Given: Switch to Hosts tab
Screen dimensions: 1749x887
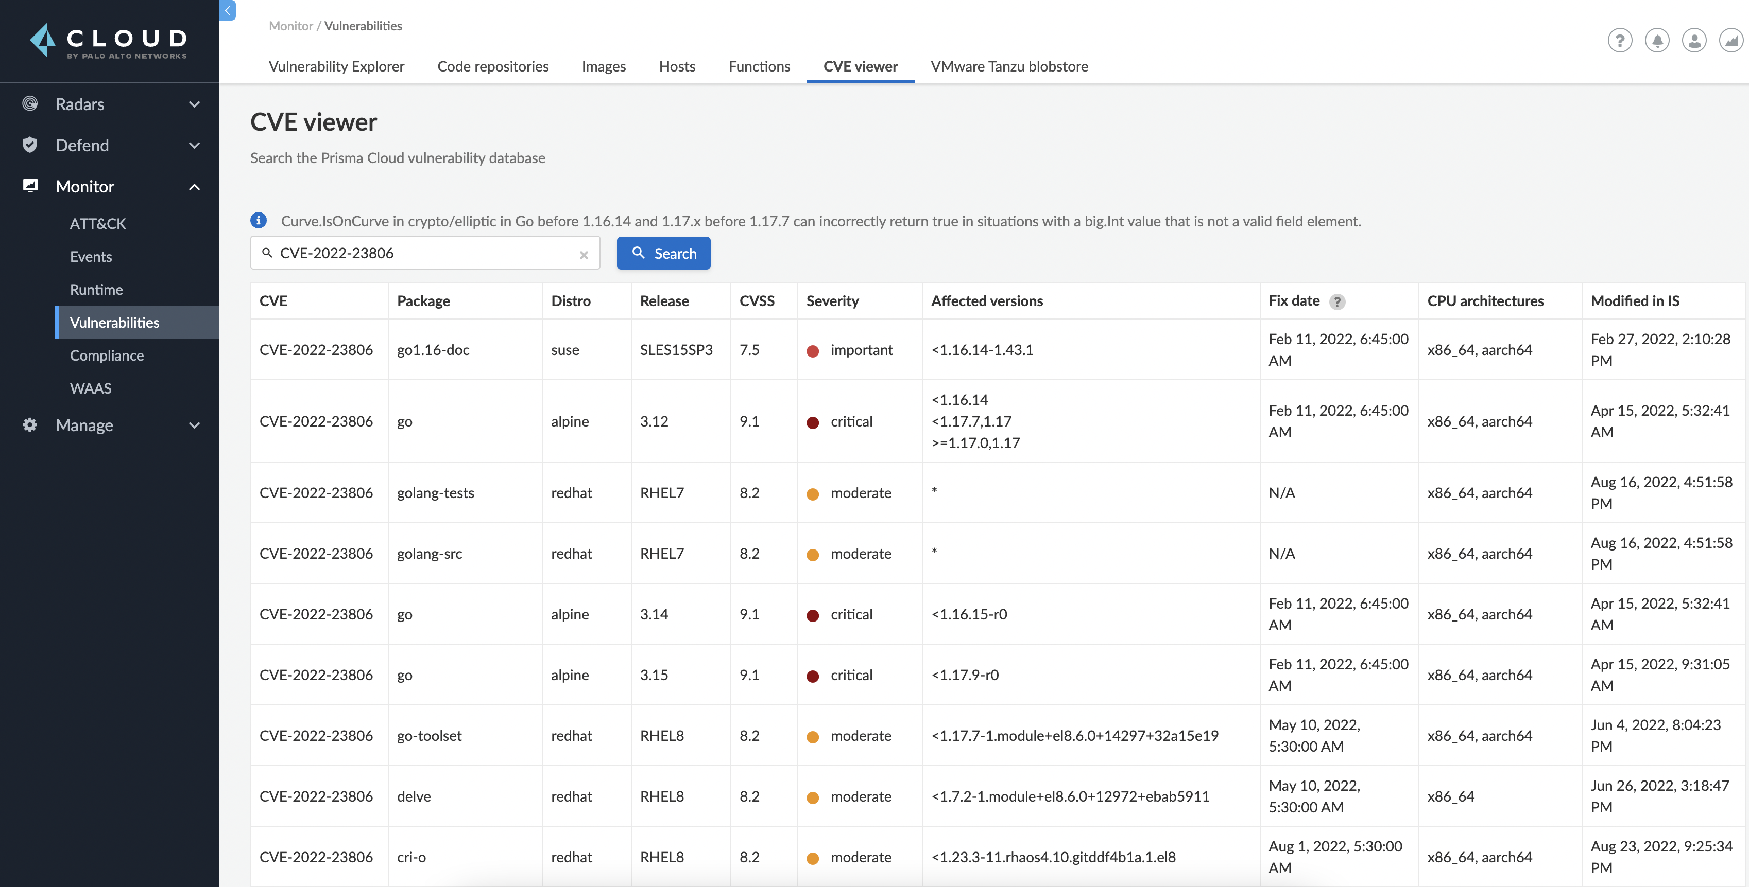Looking at the screenshot, I should point(677,66).
